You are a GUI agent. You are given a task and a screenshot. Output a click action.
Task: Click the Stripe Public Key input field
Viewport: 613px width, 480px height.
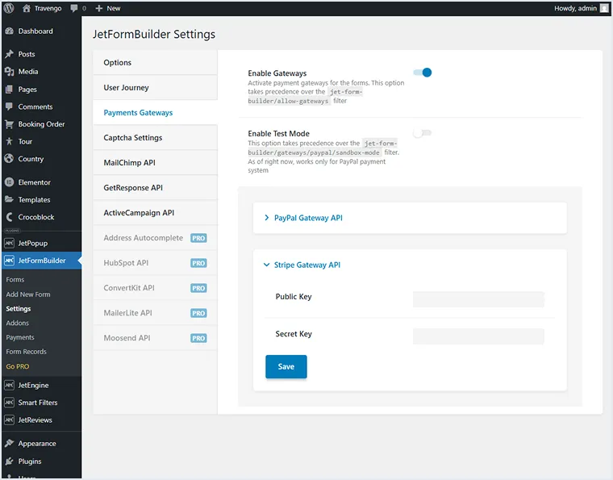478,299
